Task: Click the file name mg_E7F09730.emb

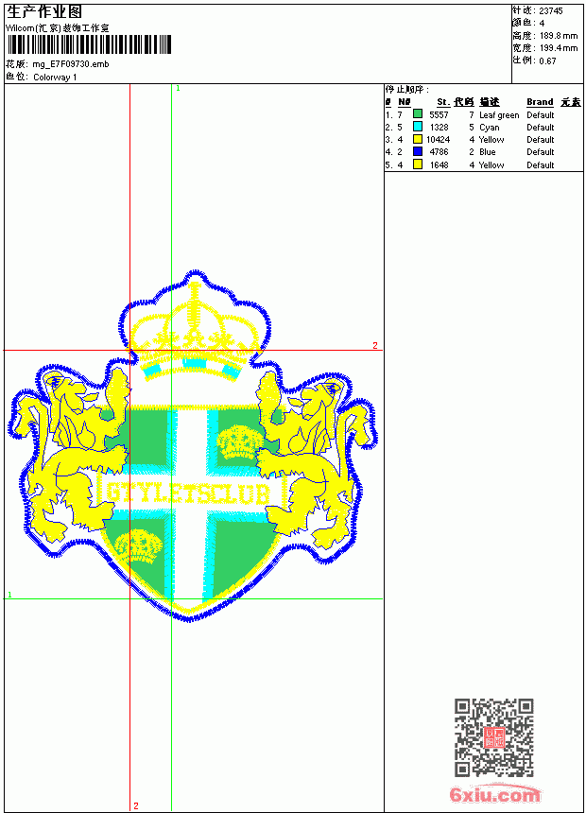Action: 71,64
